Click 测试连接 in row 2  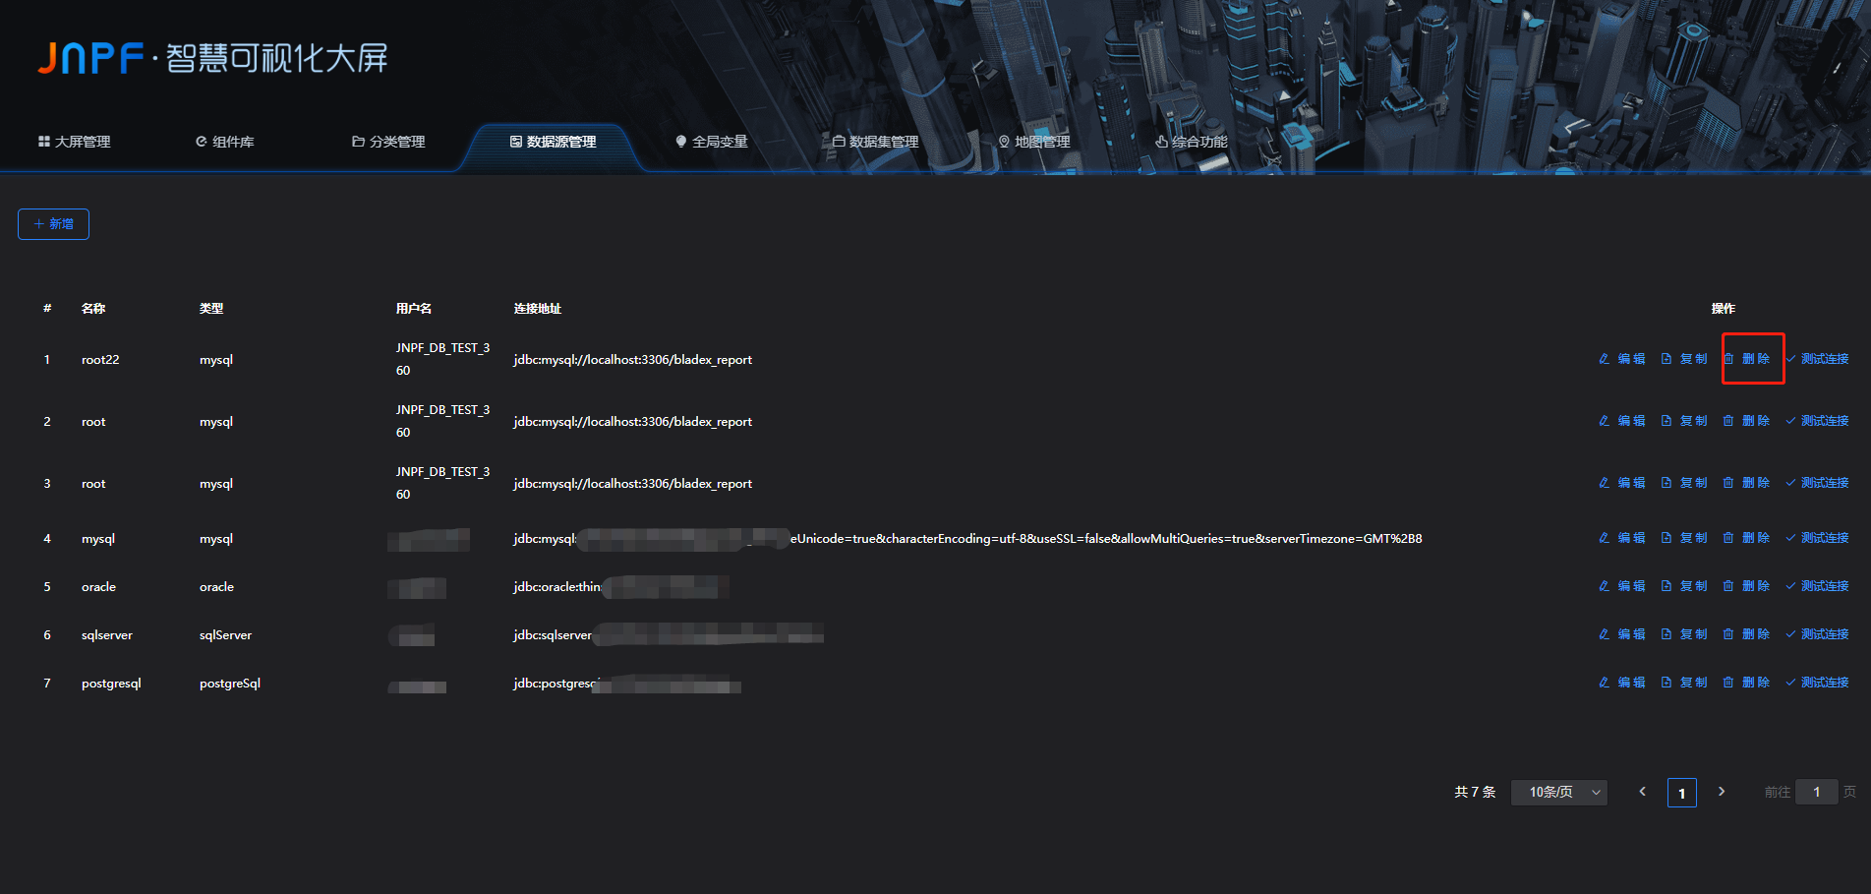[1817, 421]
